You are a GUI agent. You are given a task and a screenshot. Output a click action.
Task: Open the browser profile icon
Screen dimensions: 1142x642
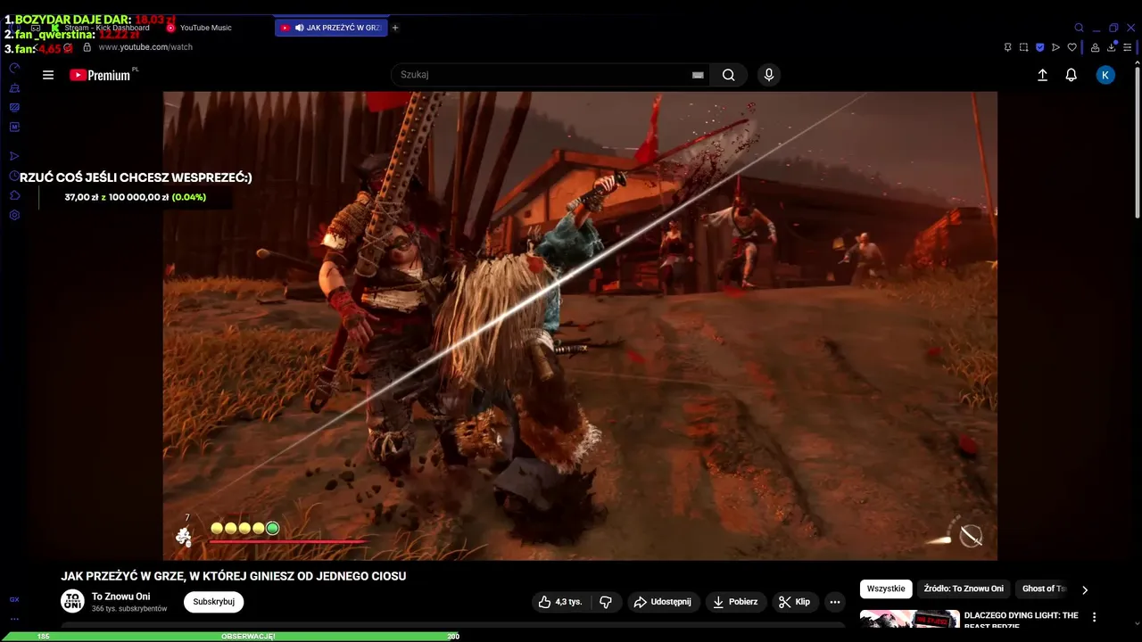(1095, 47)
